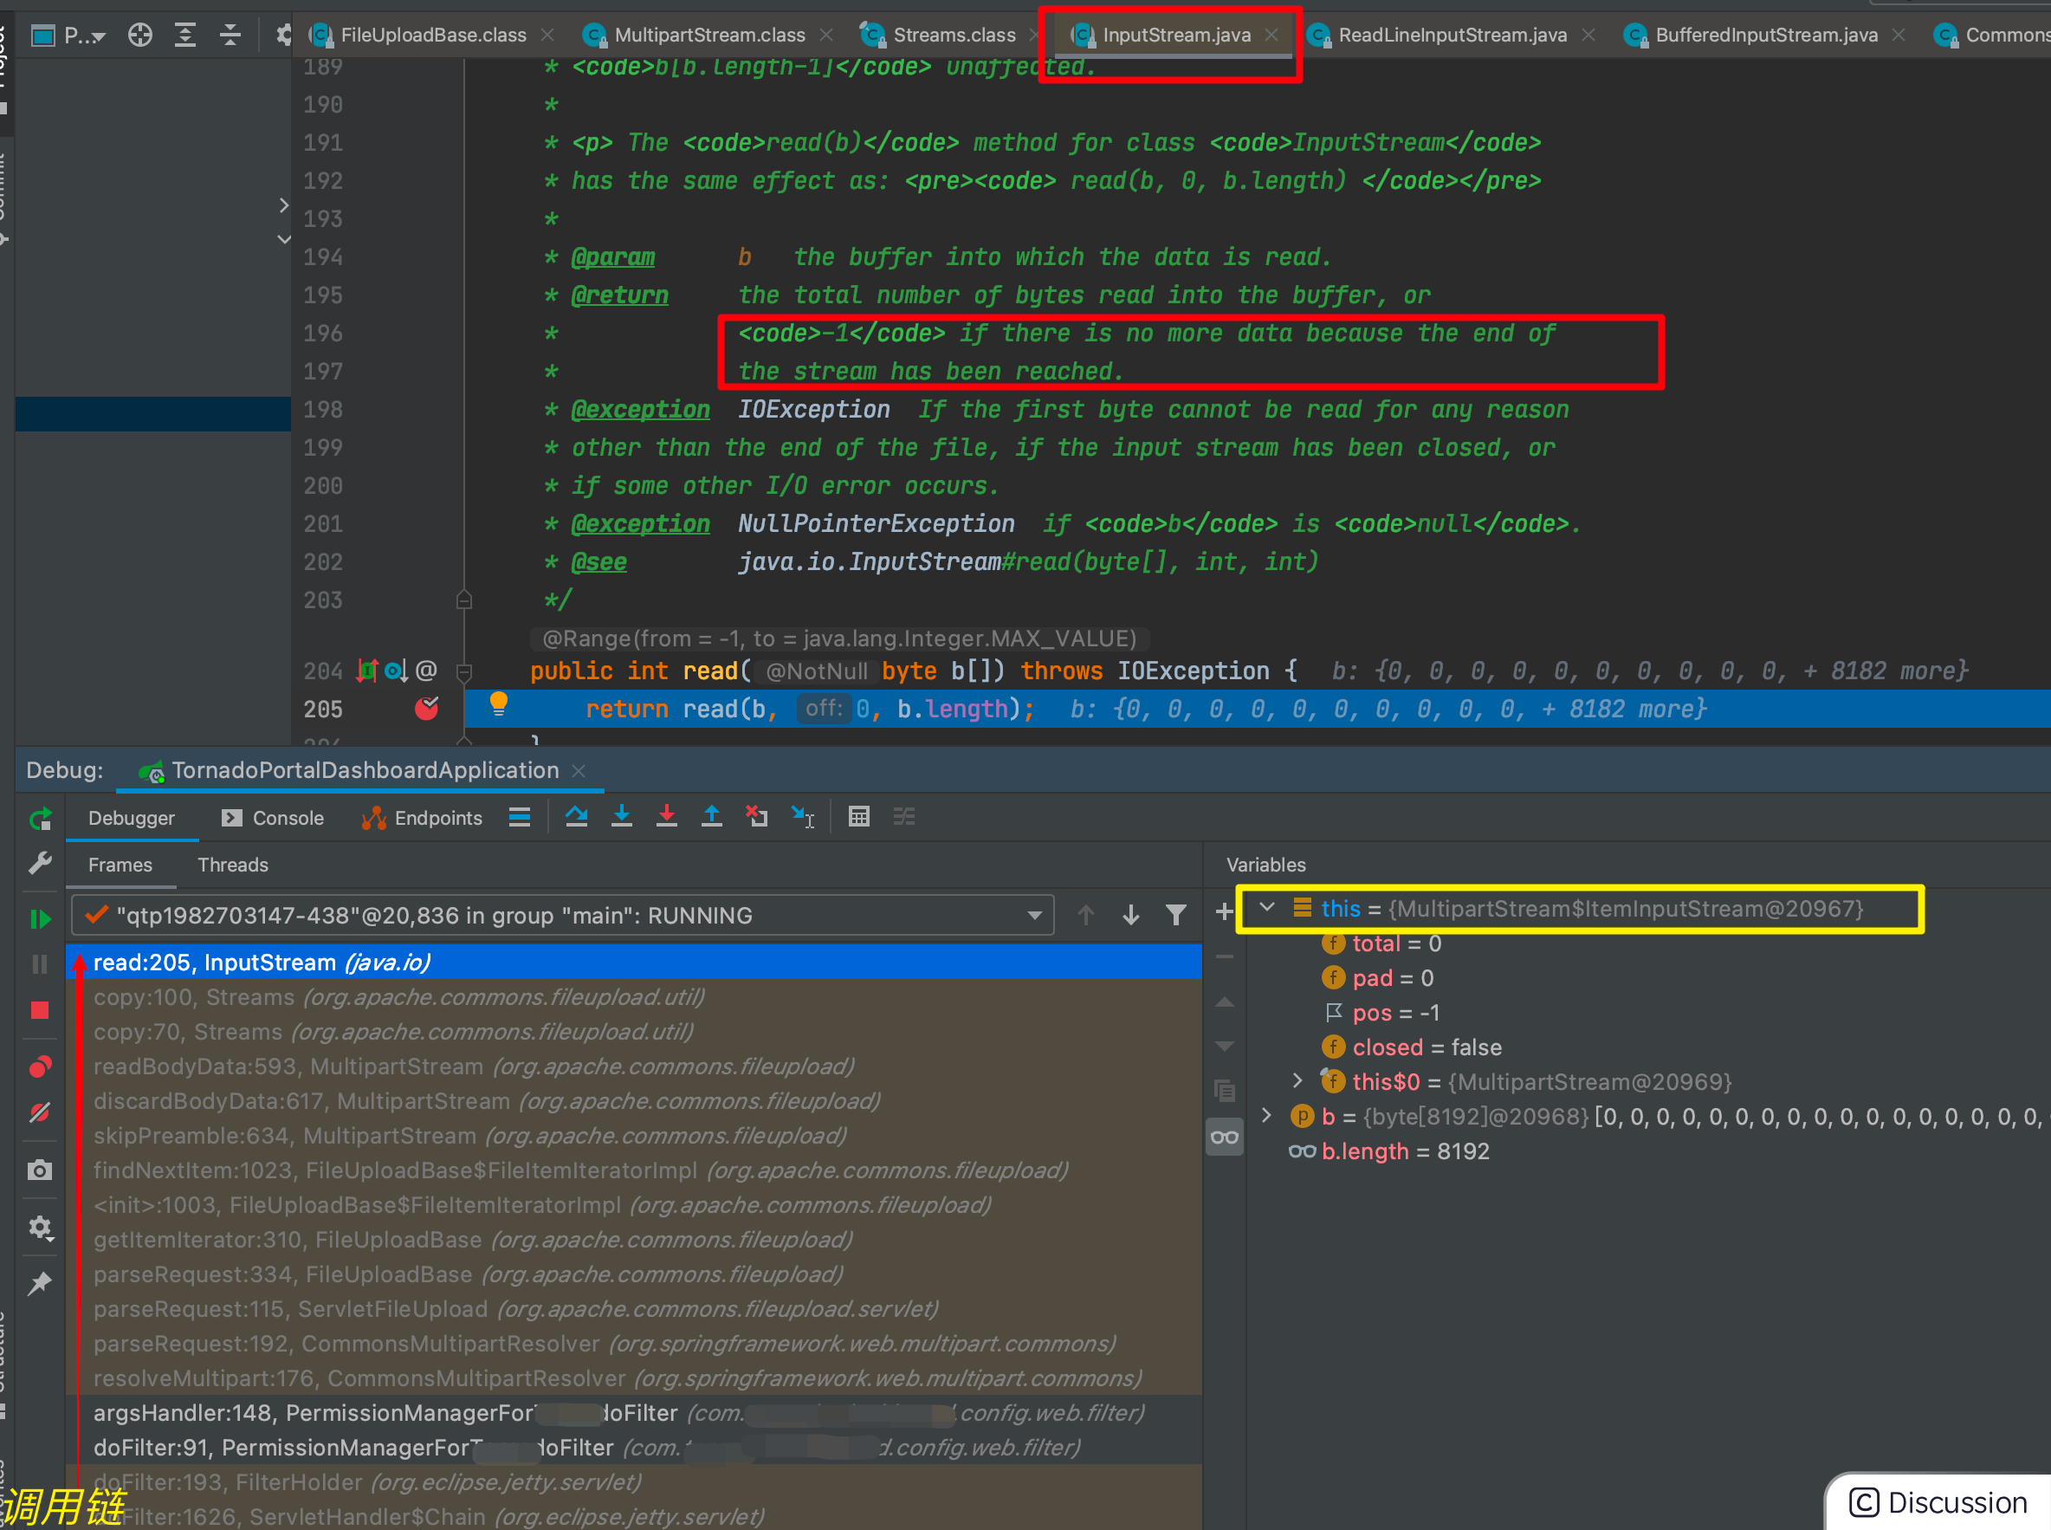Viewport: 2051px width, 1530px height.
Task: Collapse the 'this' variable node
Action: point(1266,908)
